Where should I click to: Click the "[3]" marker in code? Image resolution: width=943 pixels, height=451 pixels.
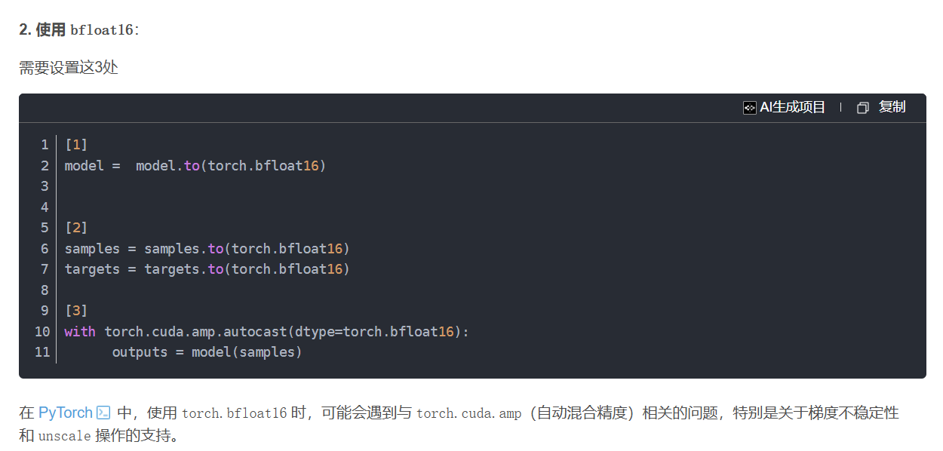pos(76,310)
